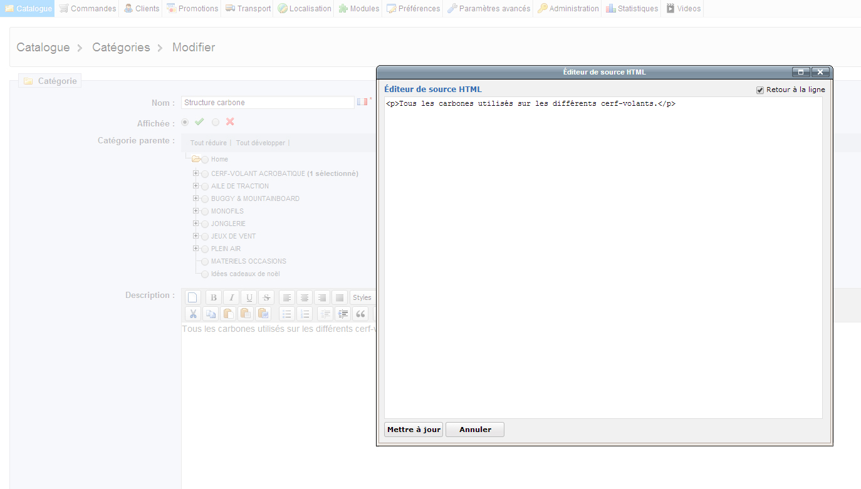Click the New document icon in Description toolbar
This screenshot has height=489, width=861.
pyautogui.click(x=193, y=297)
